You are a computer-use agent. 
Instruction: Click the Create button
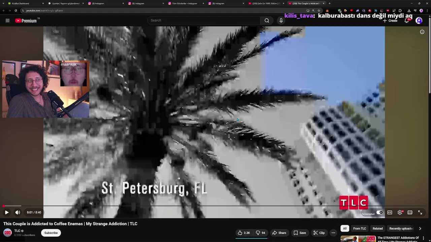point(390,21)
